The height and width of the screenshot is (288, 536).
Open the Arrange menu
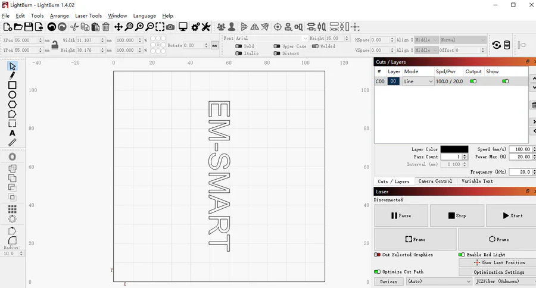[x=59, y=15]
